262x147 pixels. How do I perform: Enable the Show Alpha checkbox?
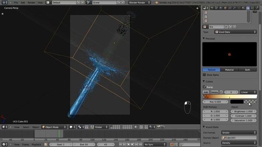pos(204,75)
